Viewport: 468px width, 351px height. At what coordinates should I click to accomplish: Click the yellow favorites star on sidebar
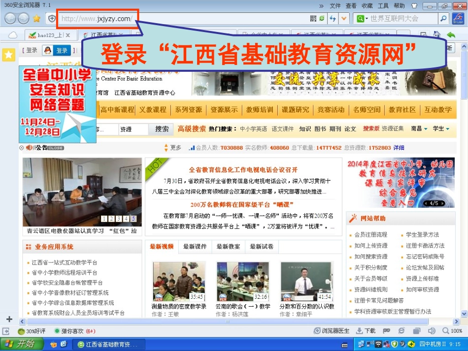pos(9,55)
